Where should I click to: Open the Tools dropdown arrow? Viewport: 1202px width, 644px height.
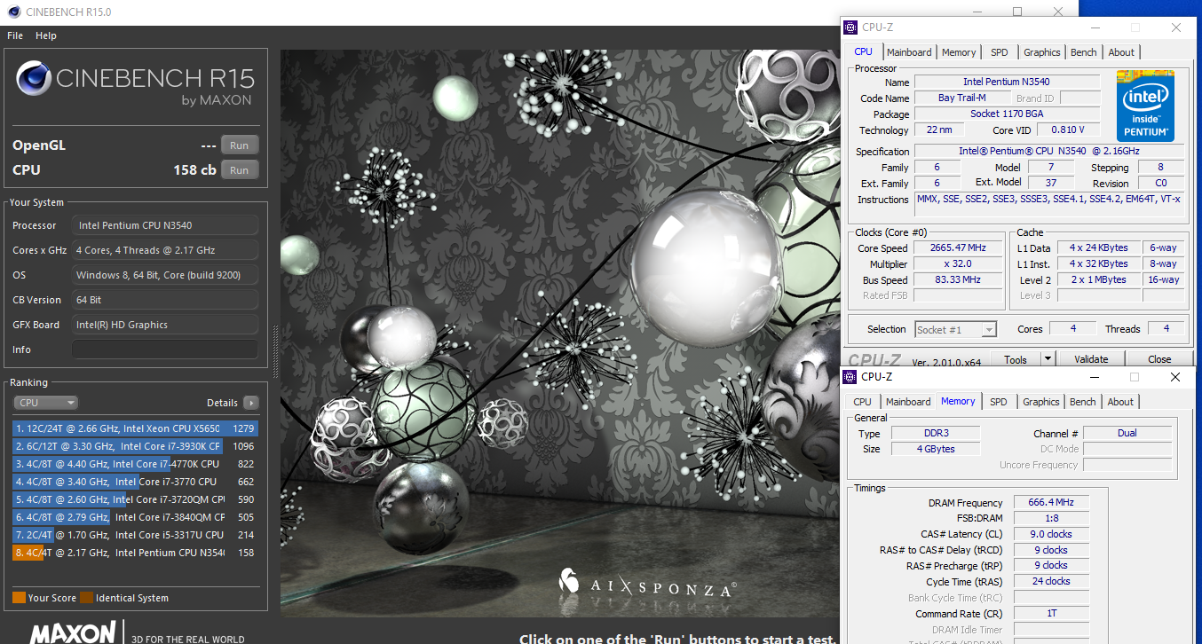(1048, 359)
